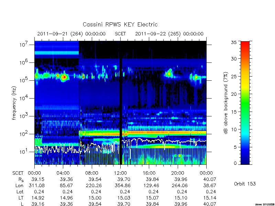
Task: Click the 10^3 frequency tick label
Action: [24, 116]
